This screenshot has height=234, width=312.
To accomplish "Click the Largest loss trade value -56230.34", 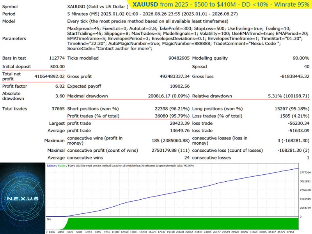I will (298, 123).
